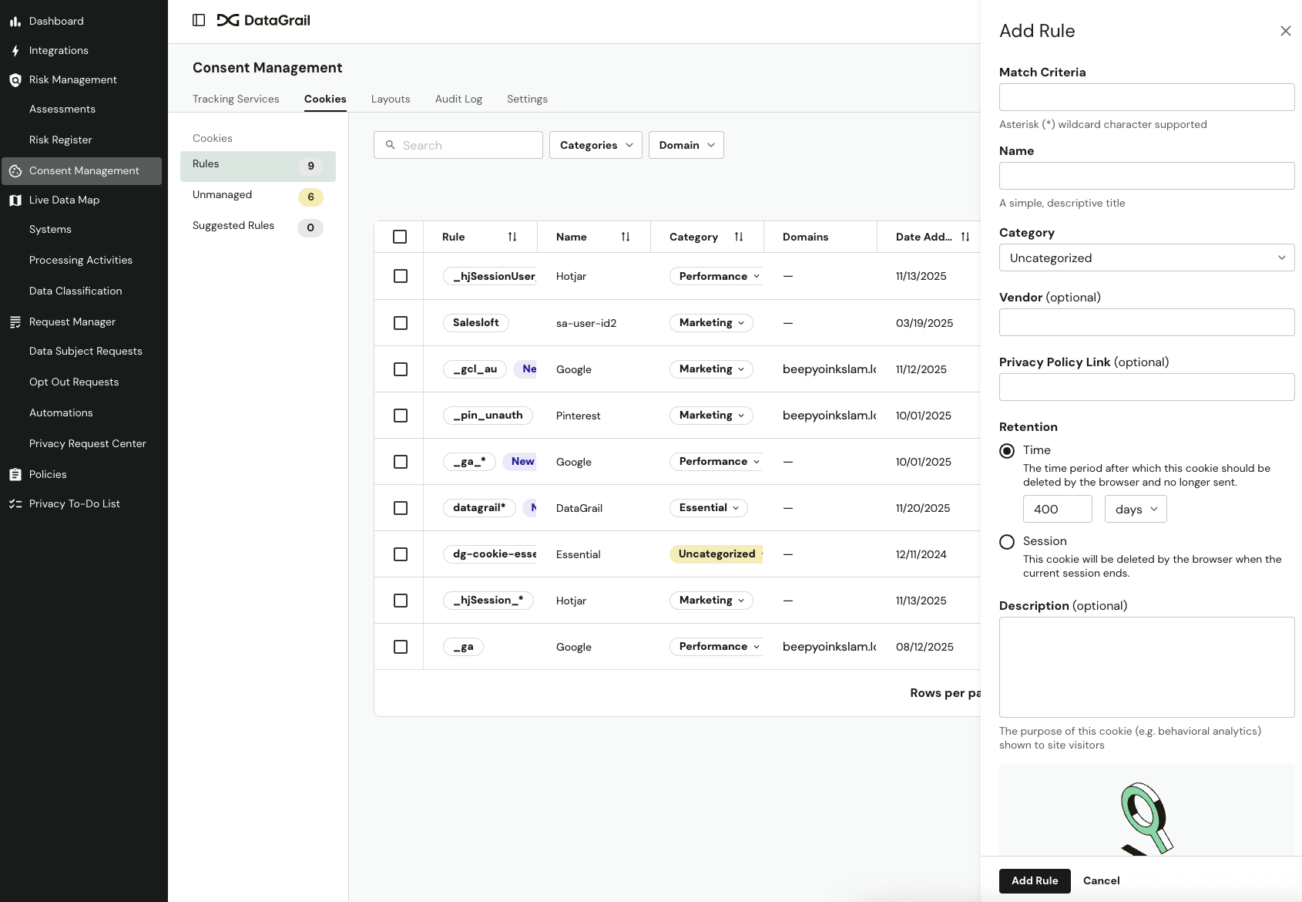Click the Match Criteria input field
The height and width of the screenshot is (902, 1302).
(x=1146, y=98)
